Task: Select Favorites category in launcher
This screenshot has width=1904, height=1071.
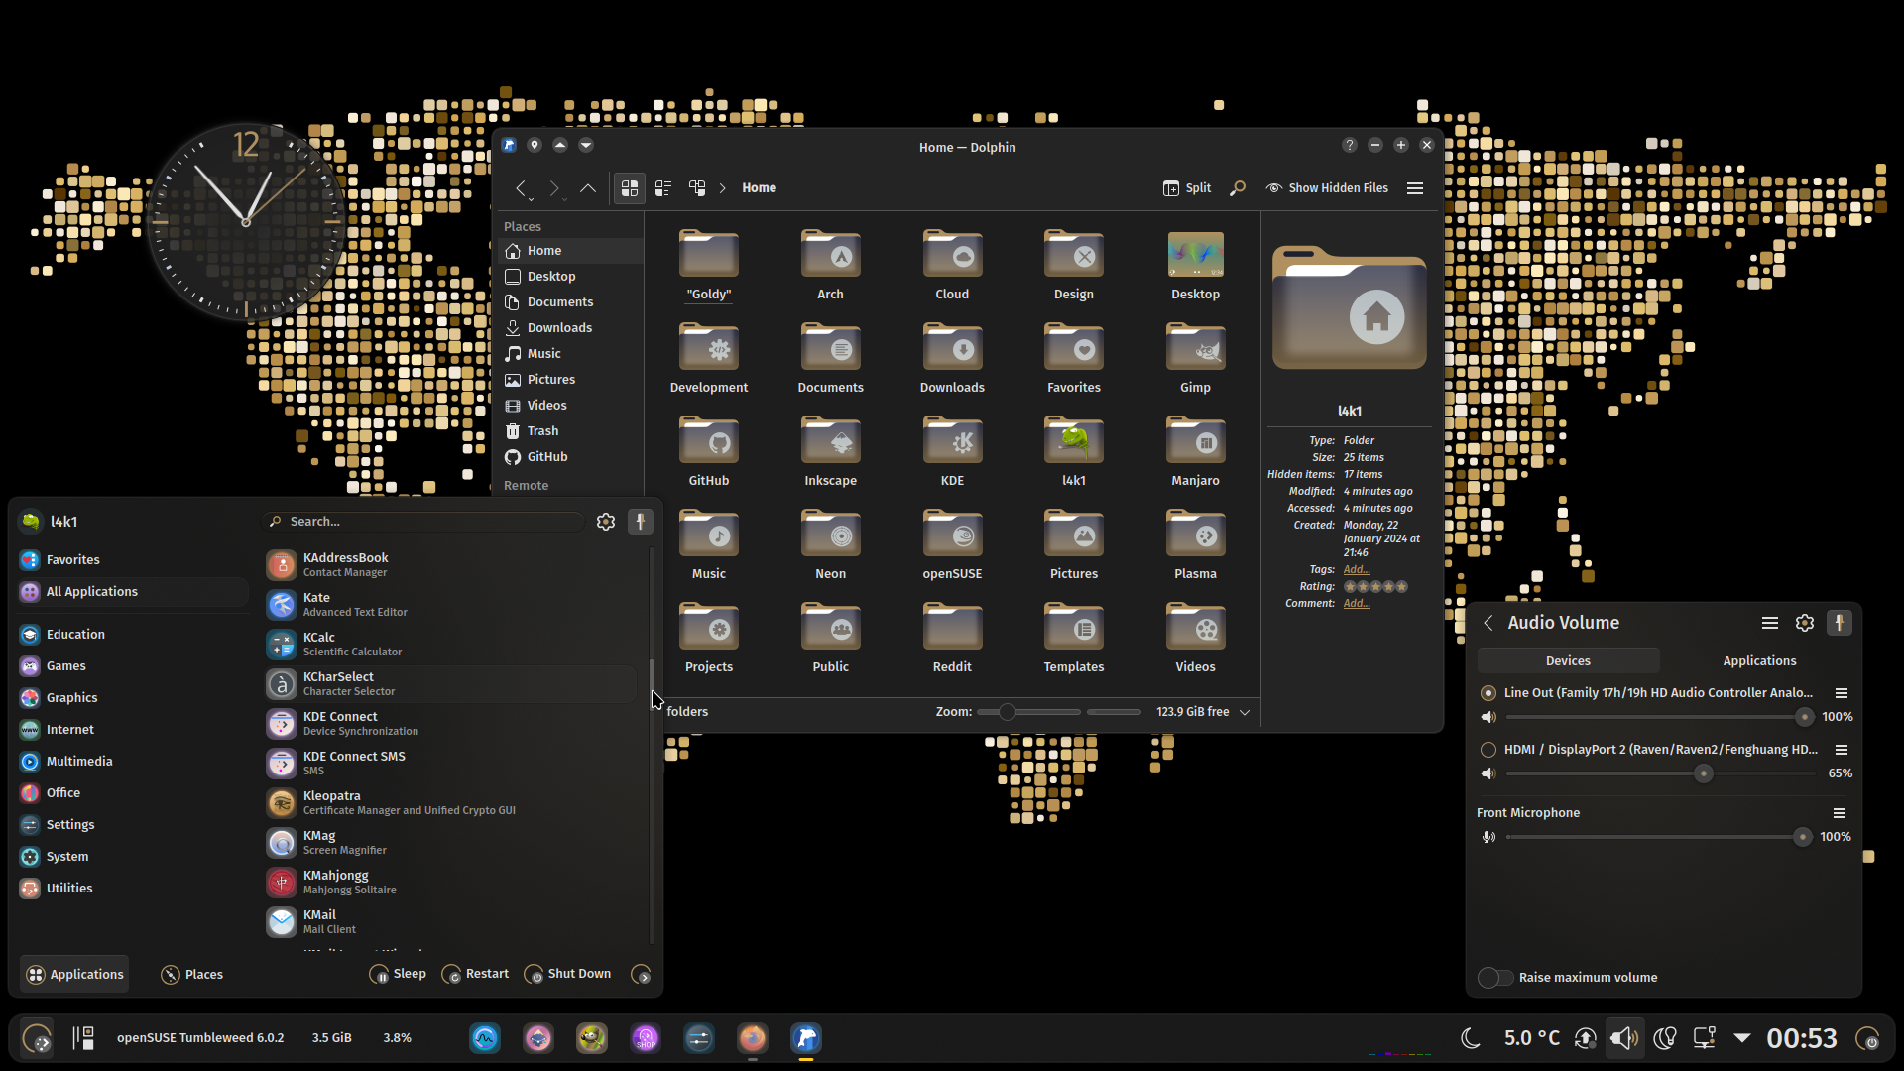Action: pyautogui.click(x=133, y=560)
